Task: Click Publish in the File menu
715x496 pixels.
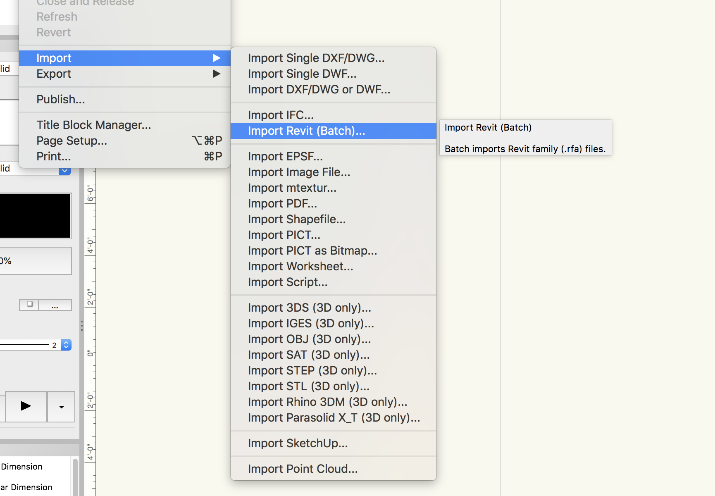Action: click(x=61, y=100)
